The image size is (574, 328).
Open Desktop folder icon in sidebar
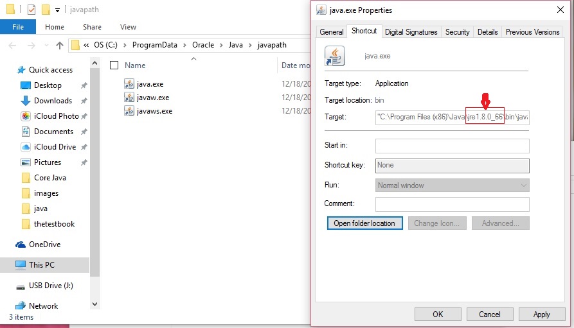26,85
